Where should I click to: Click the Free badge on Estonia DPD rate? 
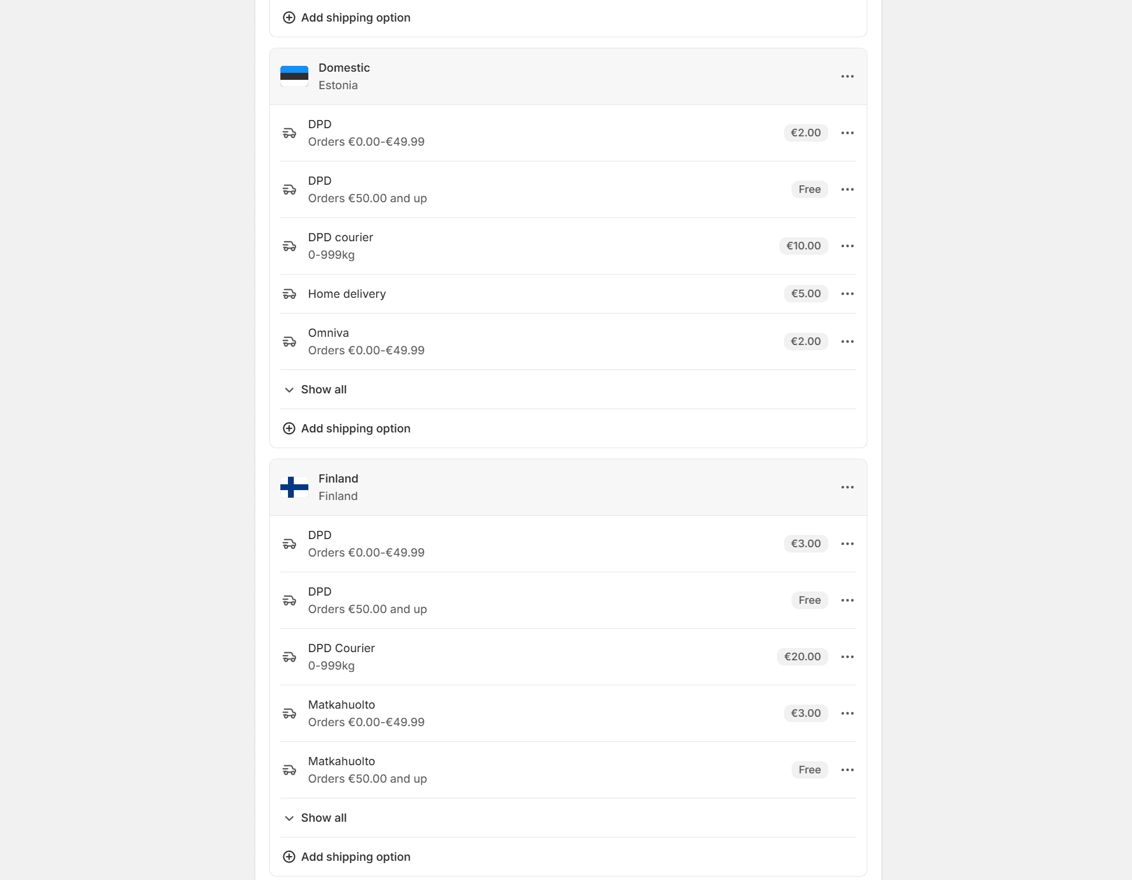809,189
